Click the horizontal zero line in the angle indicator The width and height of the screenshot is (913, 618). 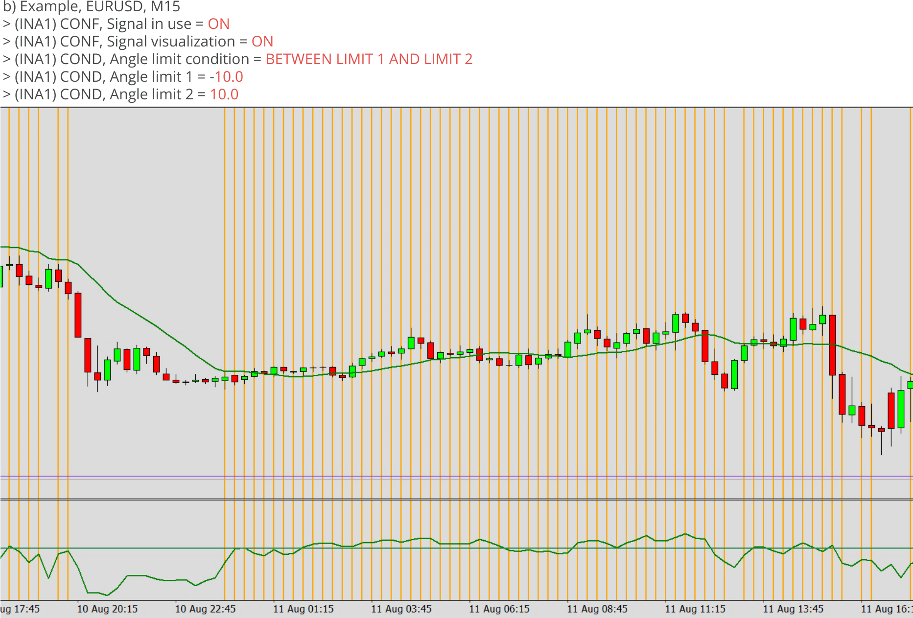pyautogui.click(x=456, y=548)
